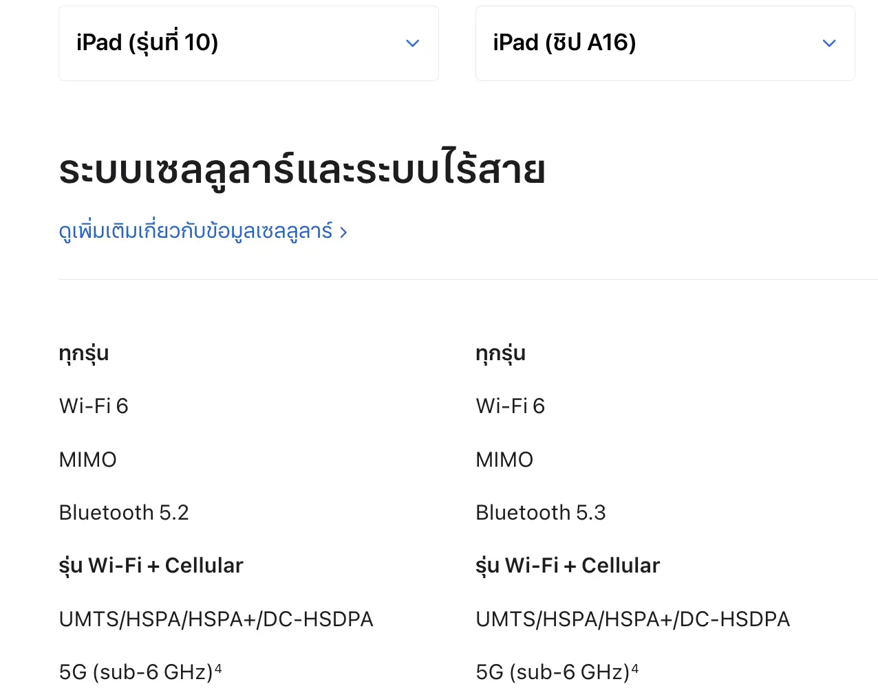The width and height of the screenshot is (878, 697).
Task: Click Wi-Fi 6 in the iPad รุ่นที่ 10 column
Action: click(x=94, y=406)
